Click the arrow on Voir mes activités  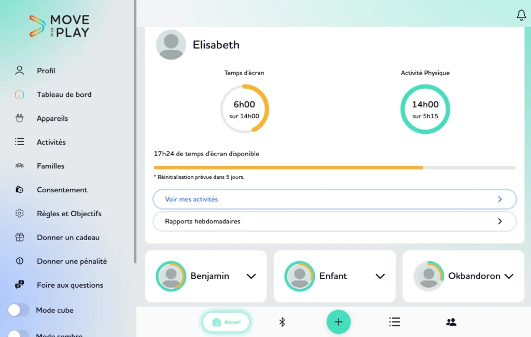(x=500, y=199)
